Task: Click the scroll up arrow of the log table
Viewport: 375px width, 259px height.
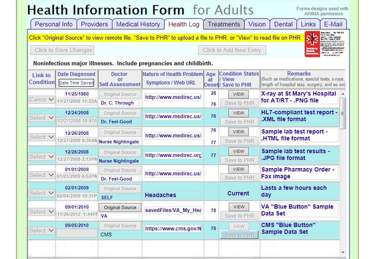Action: click(343, 94)
